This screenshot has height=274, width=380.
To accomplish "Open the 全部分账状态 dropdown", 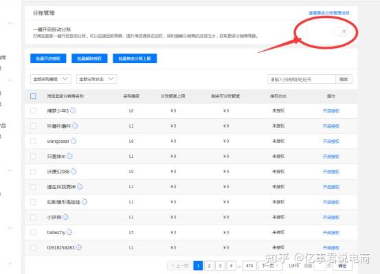I will 97,79.
